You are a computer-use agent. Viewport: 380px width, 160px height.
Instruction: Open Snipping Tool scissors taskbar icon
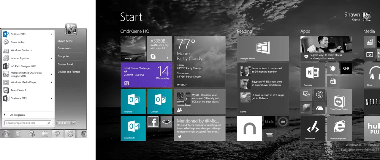pos(31,134)
